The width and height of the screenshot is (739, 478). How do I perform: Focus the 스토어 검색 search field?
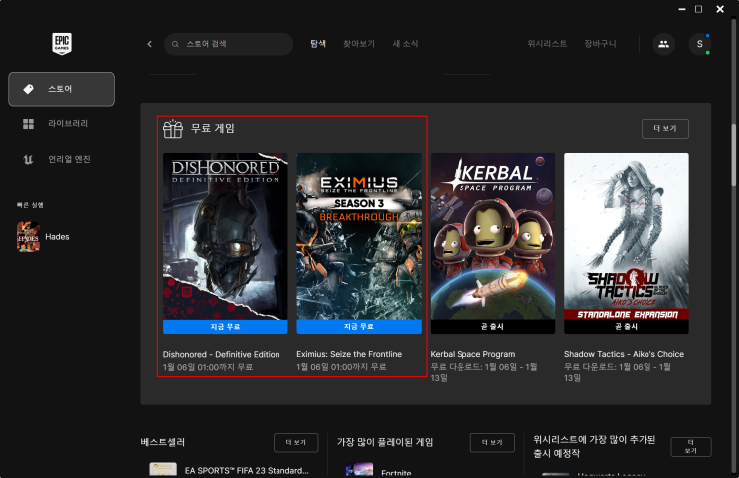point(229,44)
